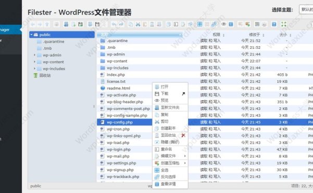The width and height of the screenshot is (313, 193).
Task: Click the Copy icon in toolbar
Action: (131, 24)
